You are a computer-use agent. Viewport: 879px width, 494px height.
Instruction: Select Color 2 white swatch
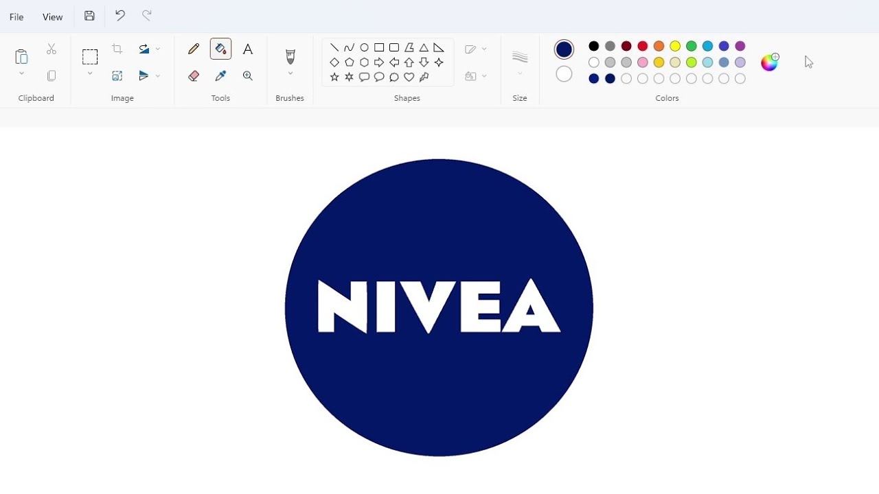point(564,74)
